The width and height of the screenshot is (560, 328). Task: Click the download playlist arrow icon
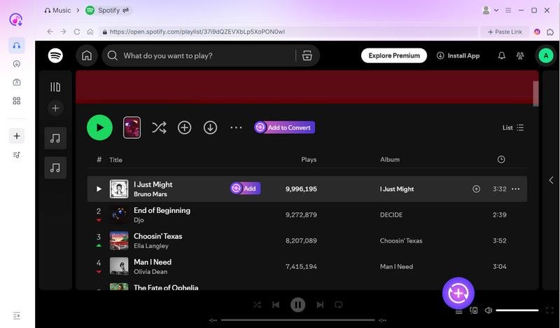(x=210, y=128)
